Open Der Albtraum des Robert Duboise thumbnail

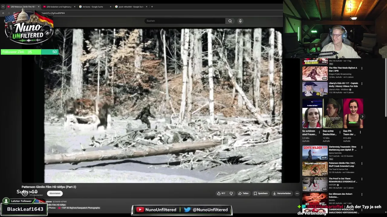[x=315, y=200]
